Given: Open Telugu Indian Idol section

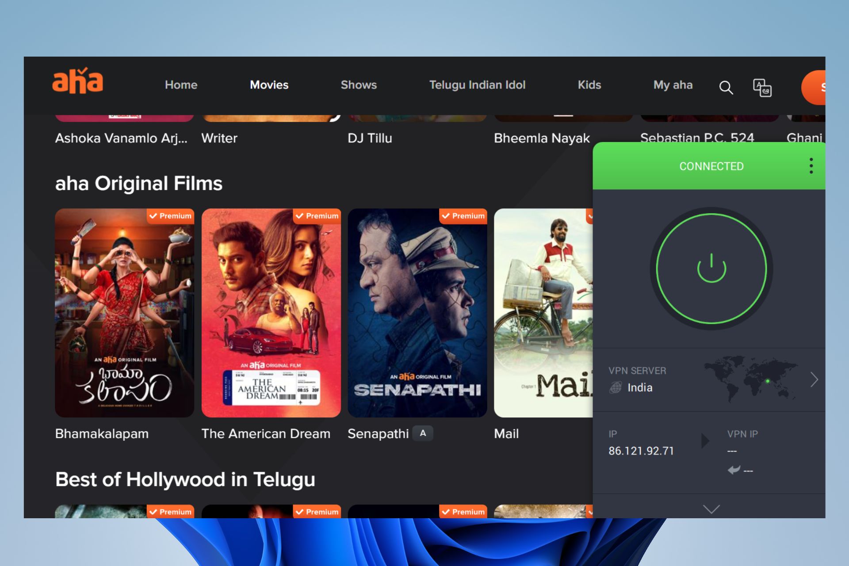Looking at the screenshot, I should (477, 84).
